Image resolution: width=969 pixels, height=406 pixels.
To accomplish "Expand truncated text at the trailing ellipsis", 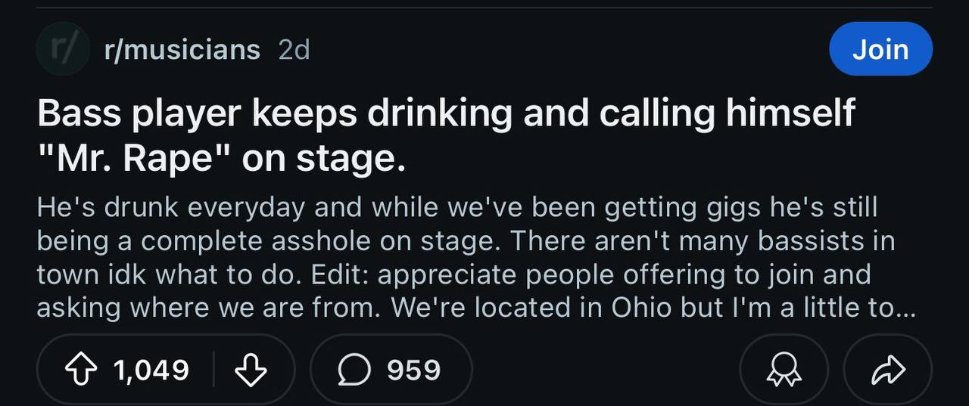I will click(905, 309).
